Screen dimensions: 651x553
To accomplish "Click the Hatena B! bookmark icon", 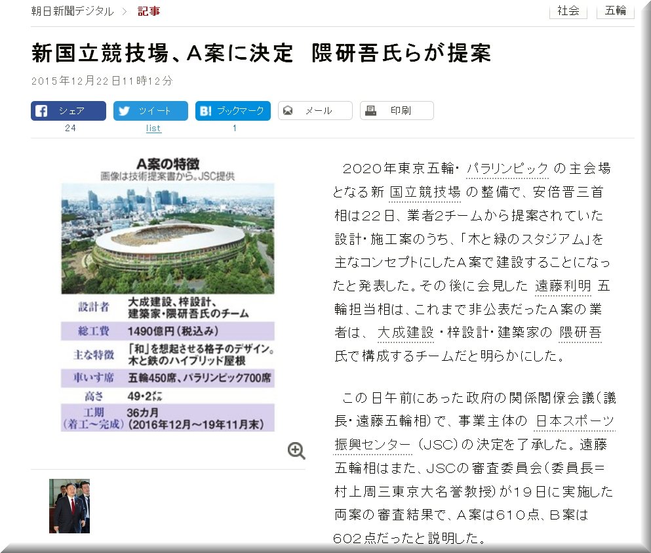I will pyautogui.click(x=205, y=111).
